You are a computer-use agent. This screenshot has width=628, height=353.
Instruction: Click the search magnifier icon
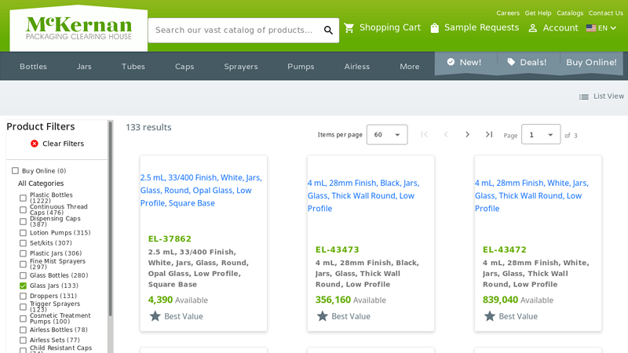click(328, 30)
